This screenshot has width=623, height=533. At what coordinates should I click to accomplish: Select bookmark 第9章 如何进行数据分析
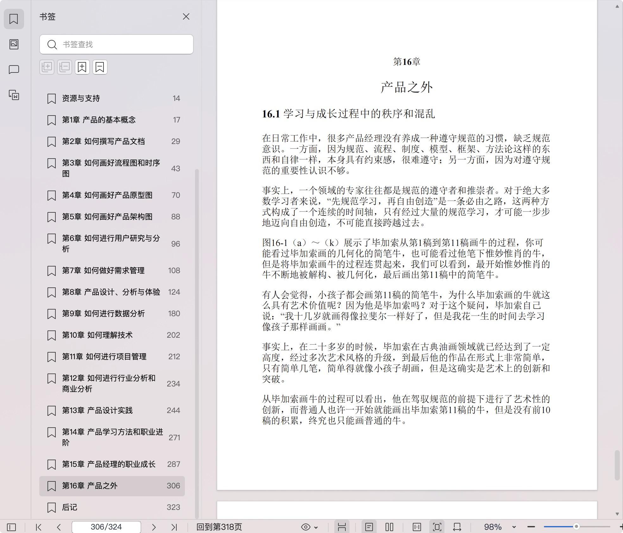click(112, 314)
